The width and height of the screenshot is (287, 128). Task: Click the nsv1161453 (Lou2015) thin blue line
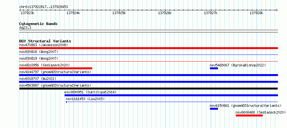coord(172,102)
